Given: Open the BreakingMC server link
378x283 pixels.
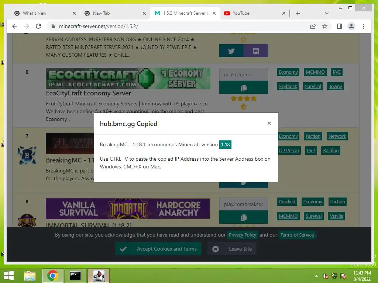Looking at the screenshot, I should point(70,160).
